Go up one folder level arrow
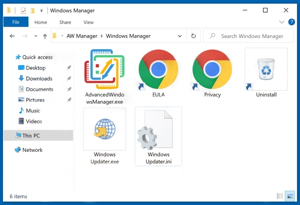The height and width of the screenshot is (205, 300). tap(45, 36)
